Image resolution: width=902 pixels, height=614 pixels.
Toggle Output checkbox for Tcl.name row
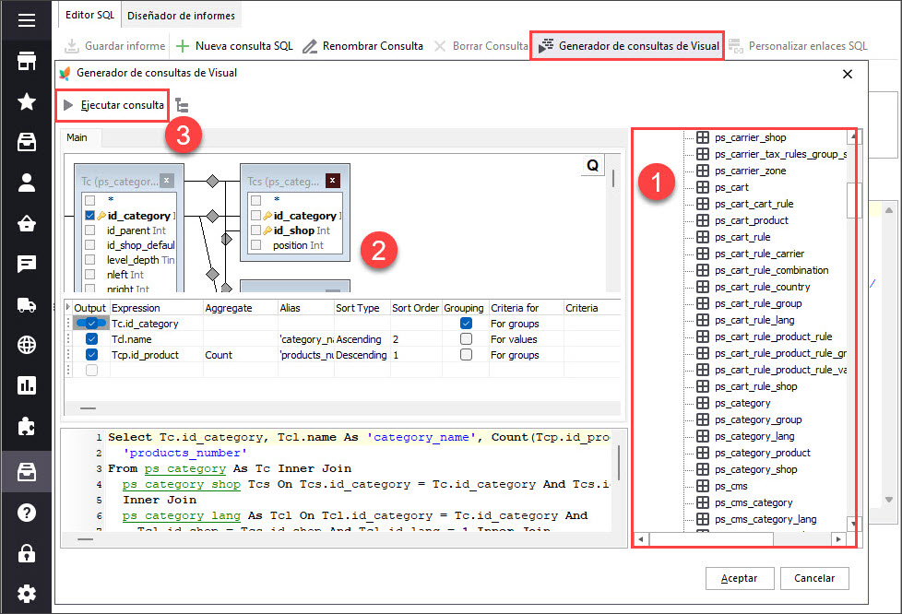(91, 339)
